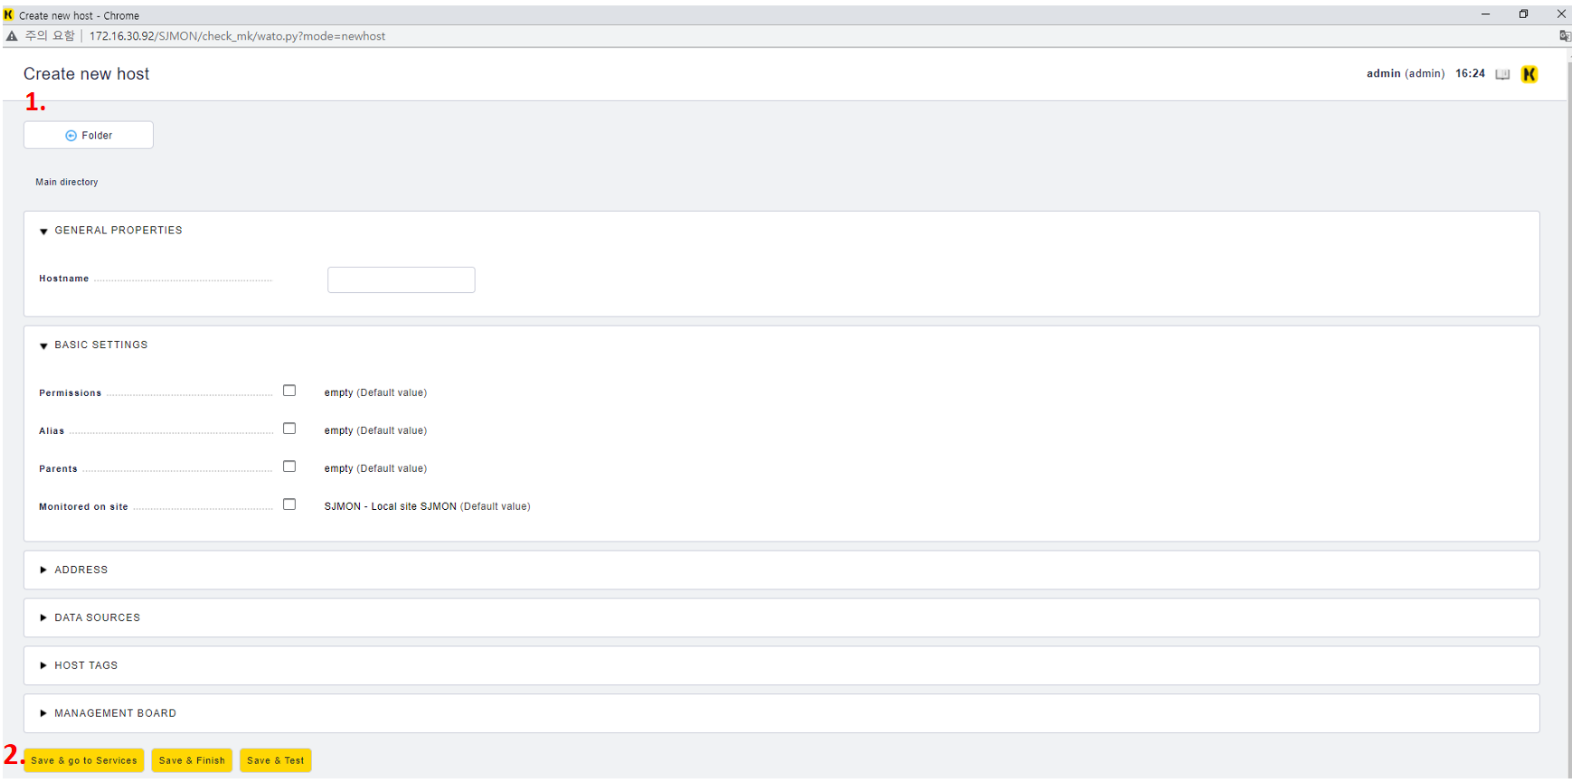Enable the Permissions checkbox
This screenshot has width=1572, height=783.
point(289,391)
